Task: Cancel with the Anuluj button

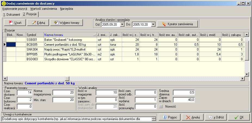Action: 192,117
